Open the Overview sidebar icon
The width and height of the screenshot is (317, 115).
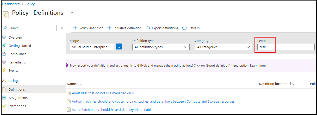pos(4,37)
